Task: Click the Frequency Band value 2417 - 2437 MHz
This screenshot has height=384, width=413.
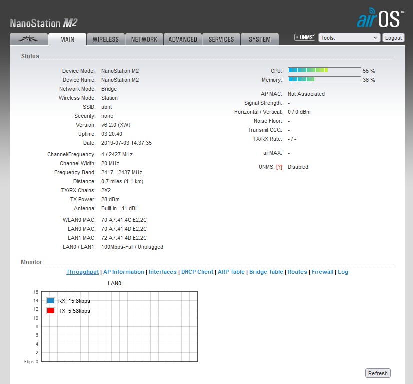Action: [122, 172]
